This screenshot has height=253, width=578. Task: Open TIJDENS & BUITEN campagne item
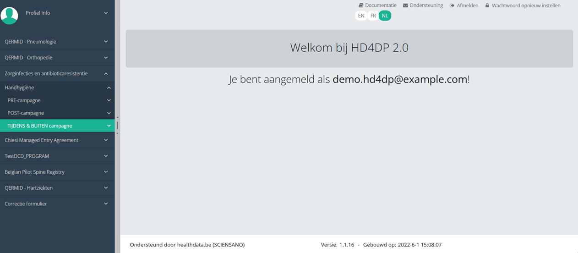click(x=40, y=126)
